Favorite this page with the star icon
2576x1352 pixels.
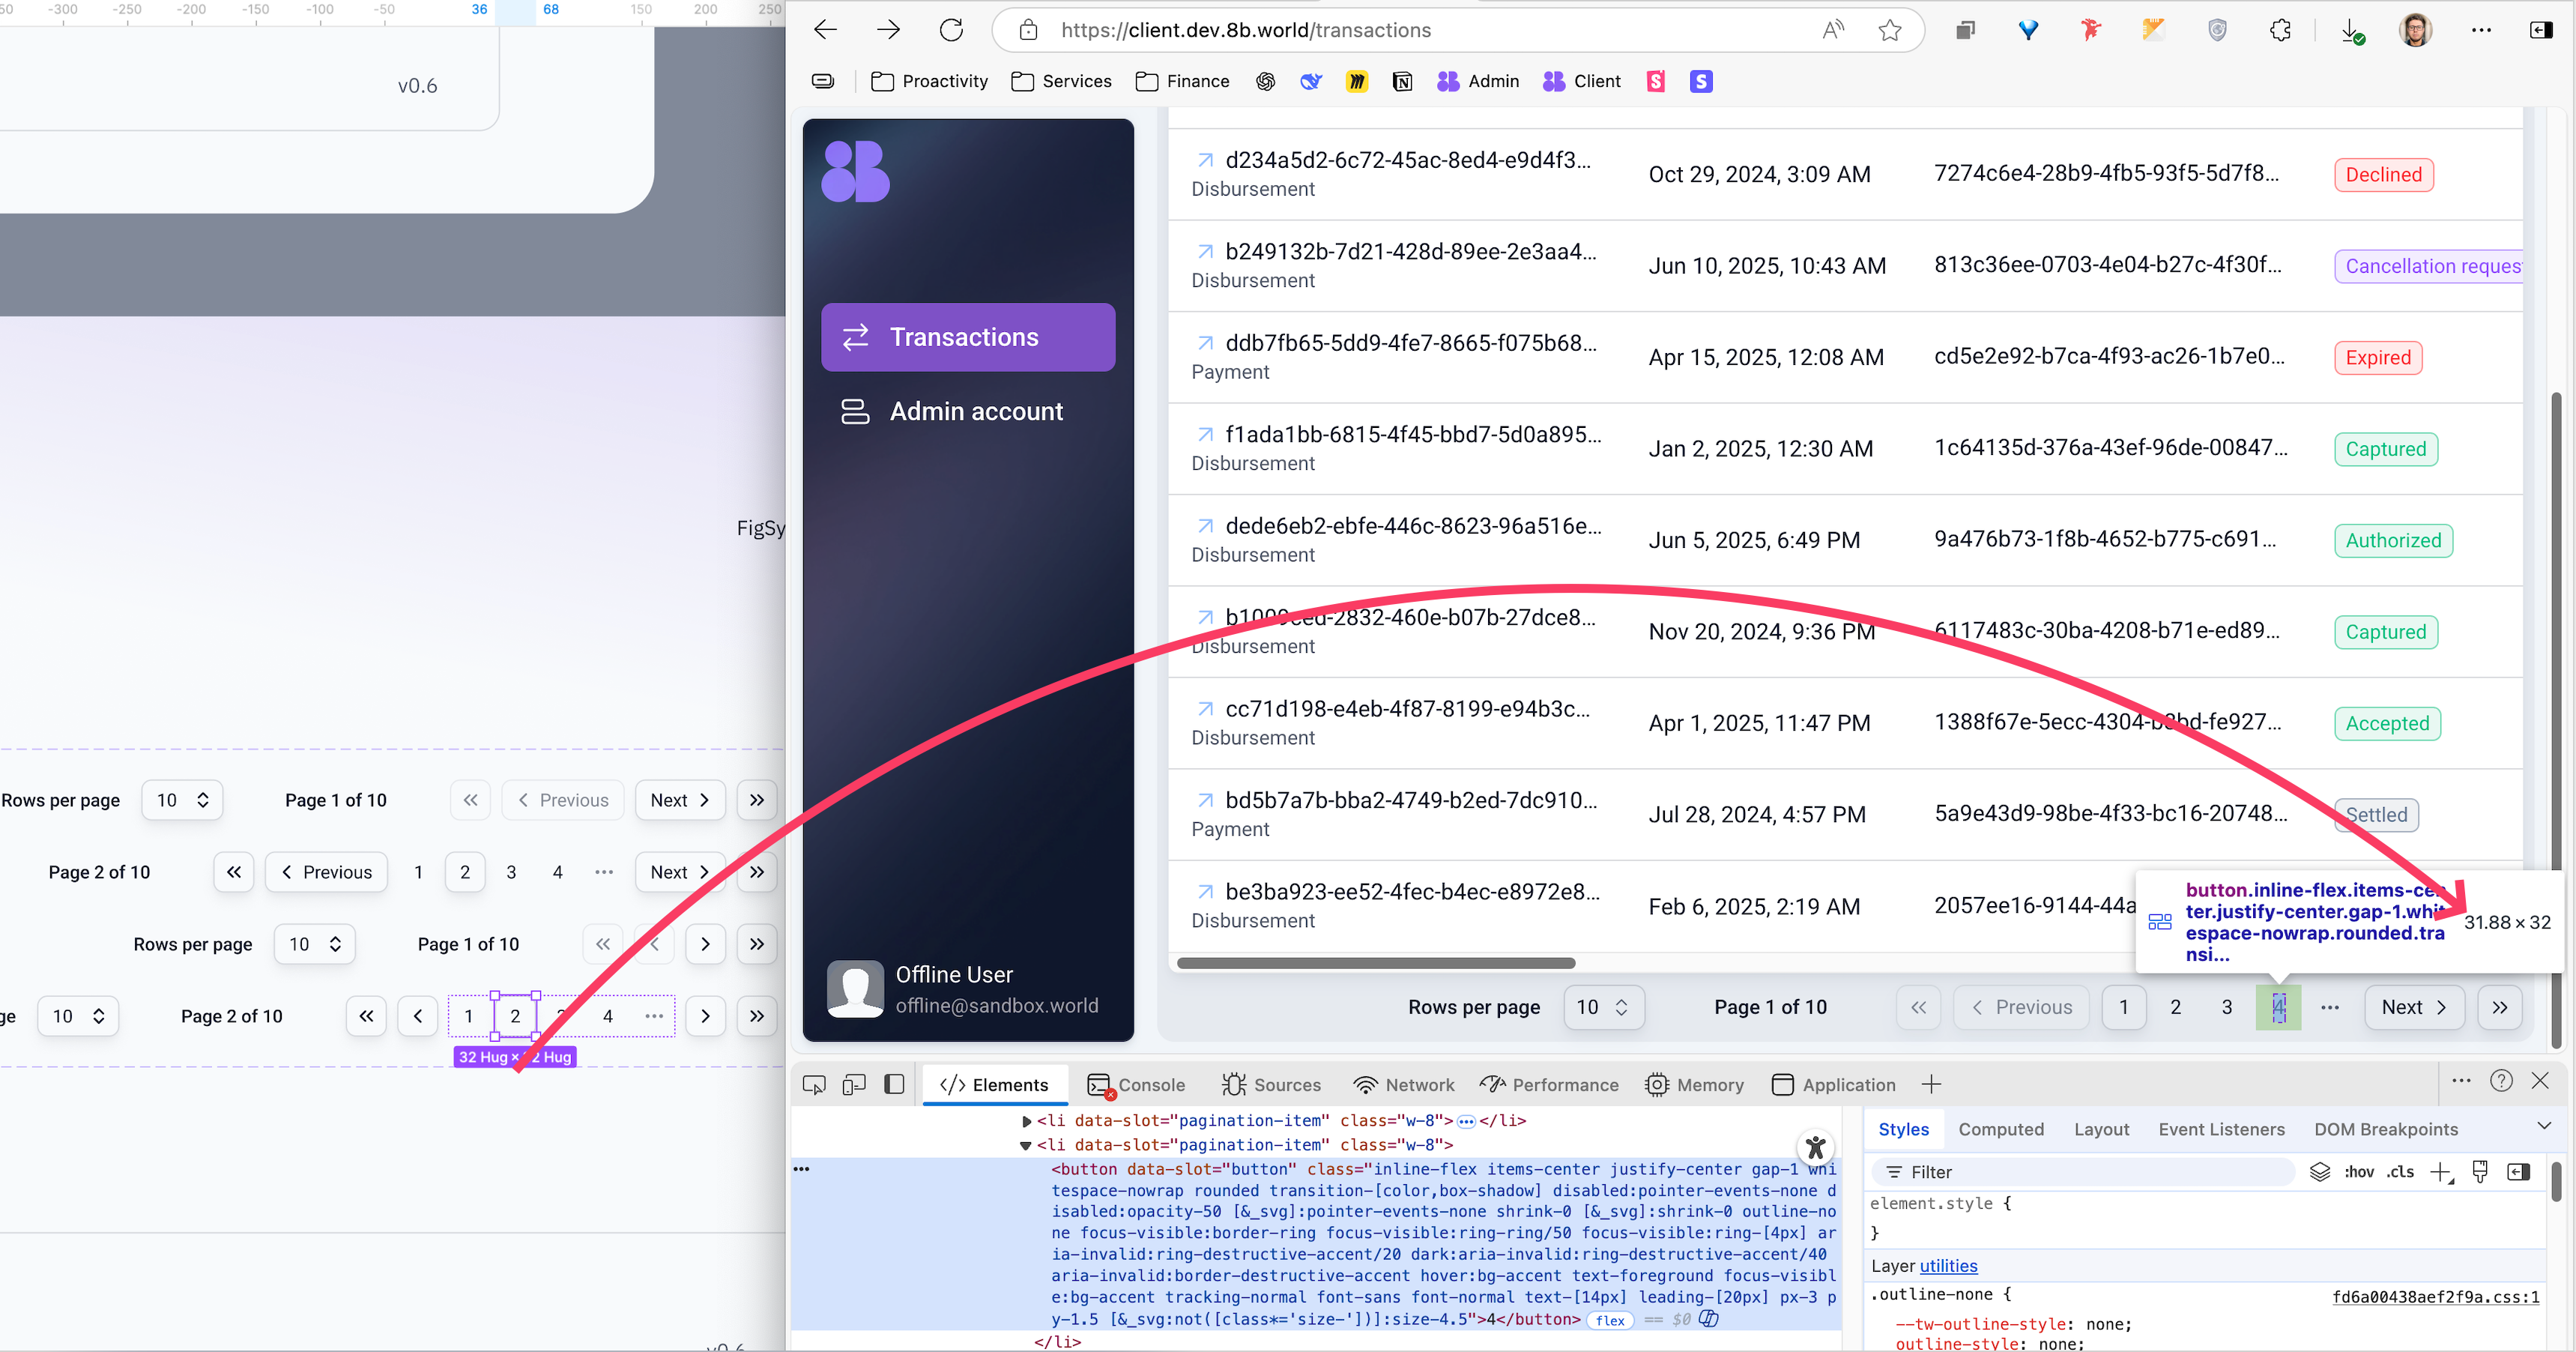1889,30
